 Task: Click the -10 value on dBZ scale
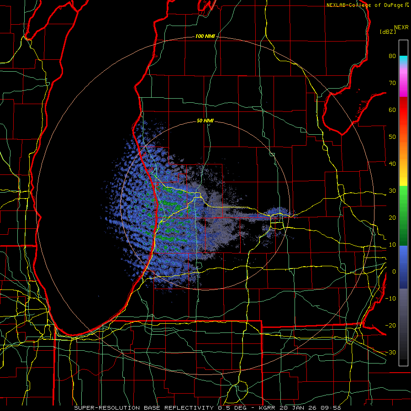click(390, 299)
